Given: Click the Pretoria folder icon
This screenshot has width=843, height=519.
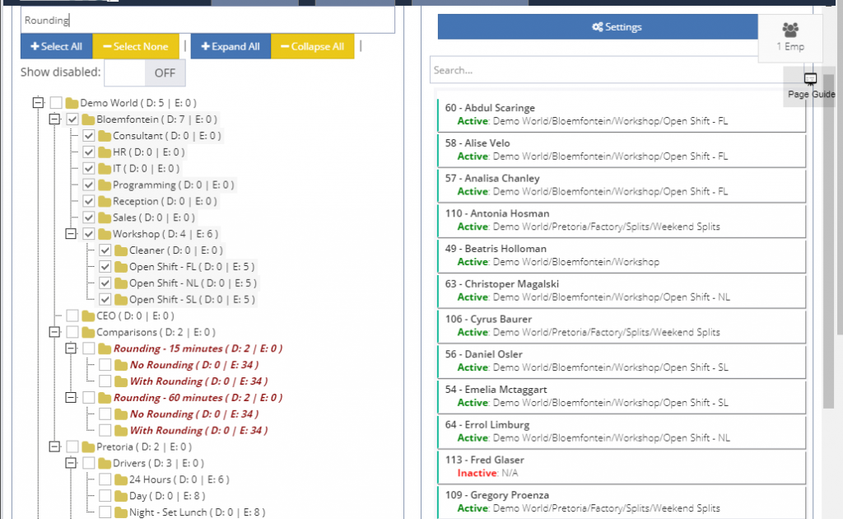Looking at the screenshot, I should (88, 447).
